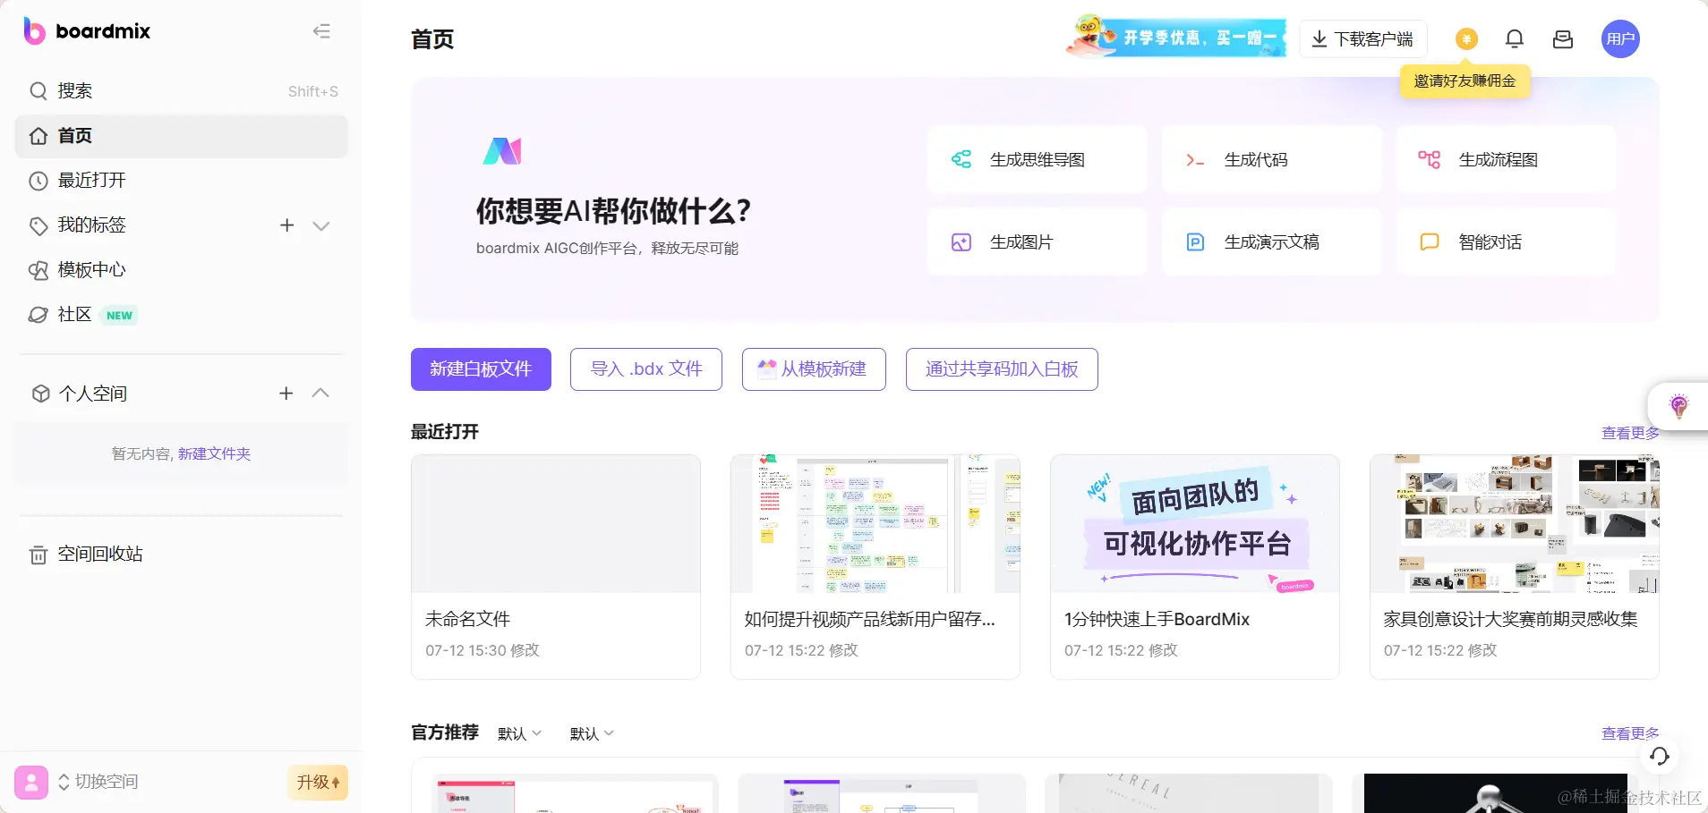Click the 通过共享码加入白板 button
Viewport: 1708px width, 813px height.
[x=1002, y=369]
